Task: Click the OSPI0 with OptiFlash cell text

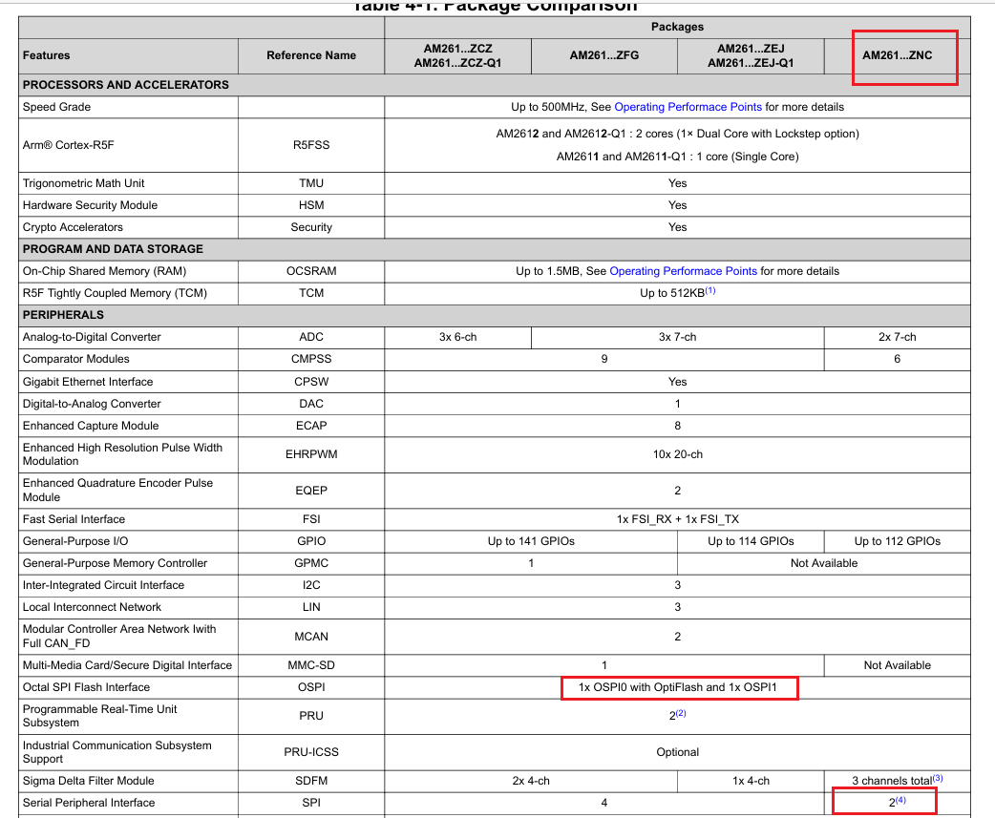Action: tap(678, 687)
